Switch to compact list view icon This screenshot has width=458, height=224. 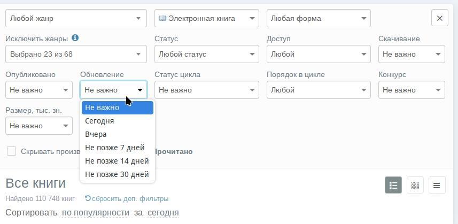(x=437, y=186)
